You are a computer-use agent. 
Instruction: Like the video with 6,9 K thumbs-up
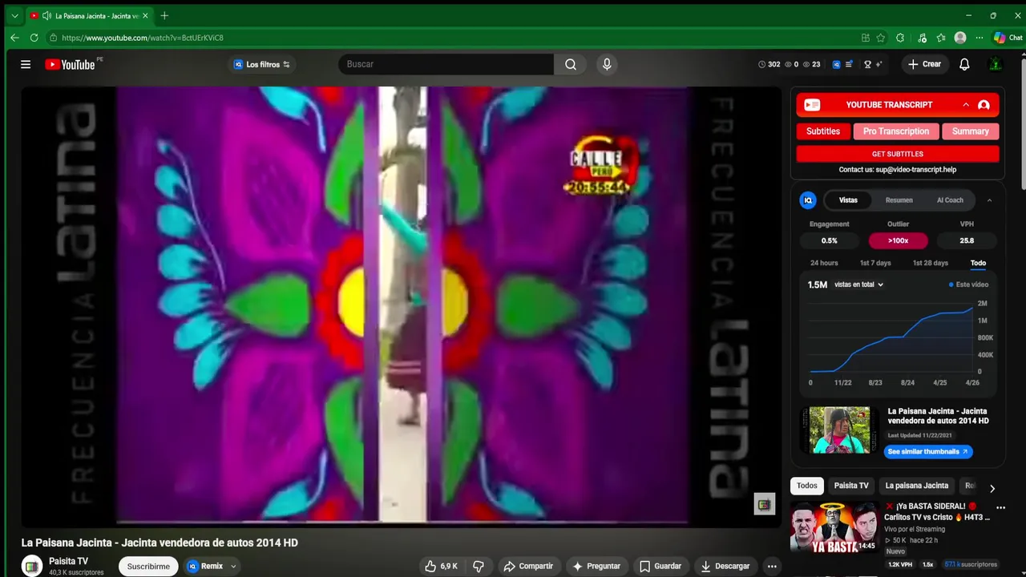441,566
